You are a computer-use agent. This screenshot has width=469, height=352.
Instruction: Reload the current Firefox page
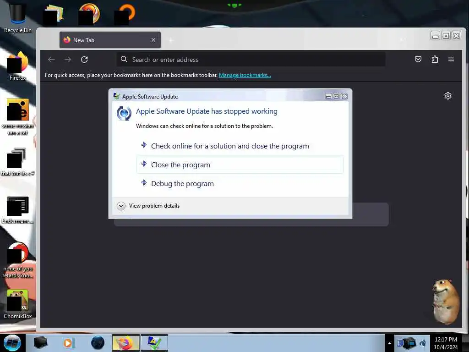coord(84,60)
